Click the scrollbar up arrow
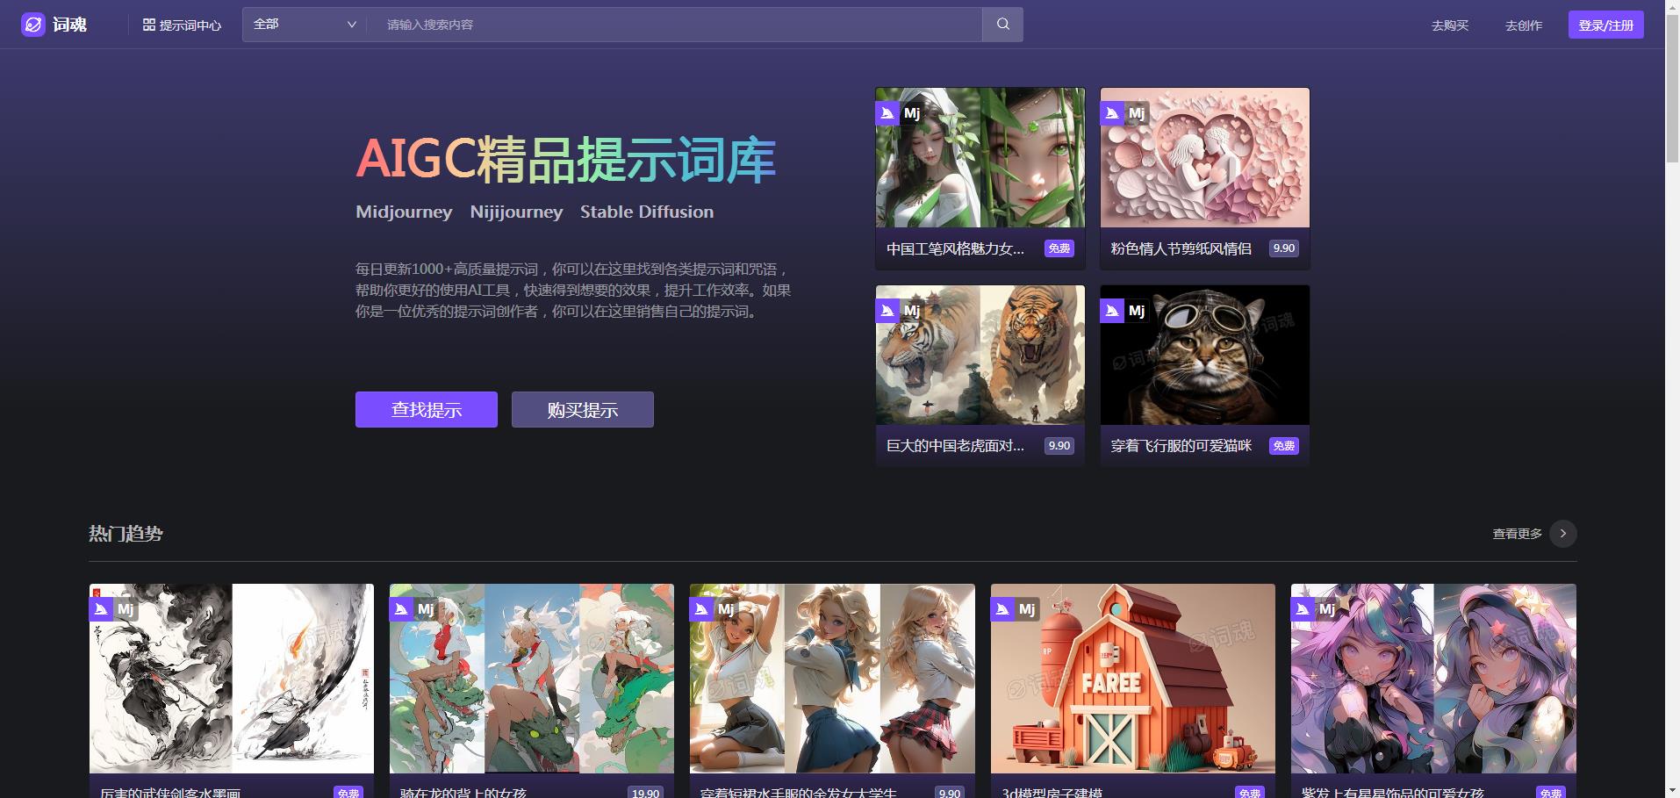 pyautogui.click(x=1672, y=7)
